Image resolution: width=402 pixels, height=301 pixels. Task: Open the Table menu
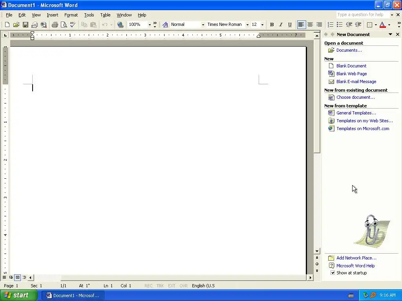pyautogui.click(x=105, y=15)
